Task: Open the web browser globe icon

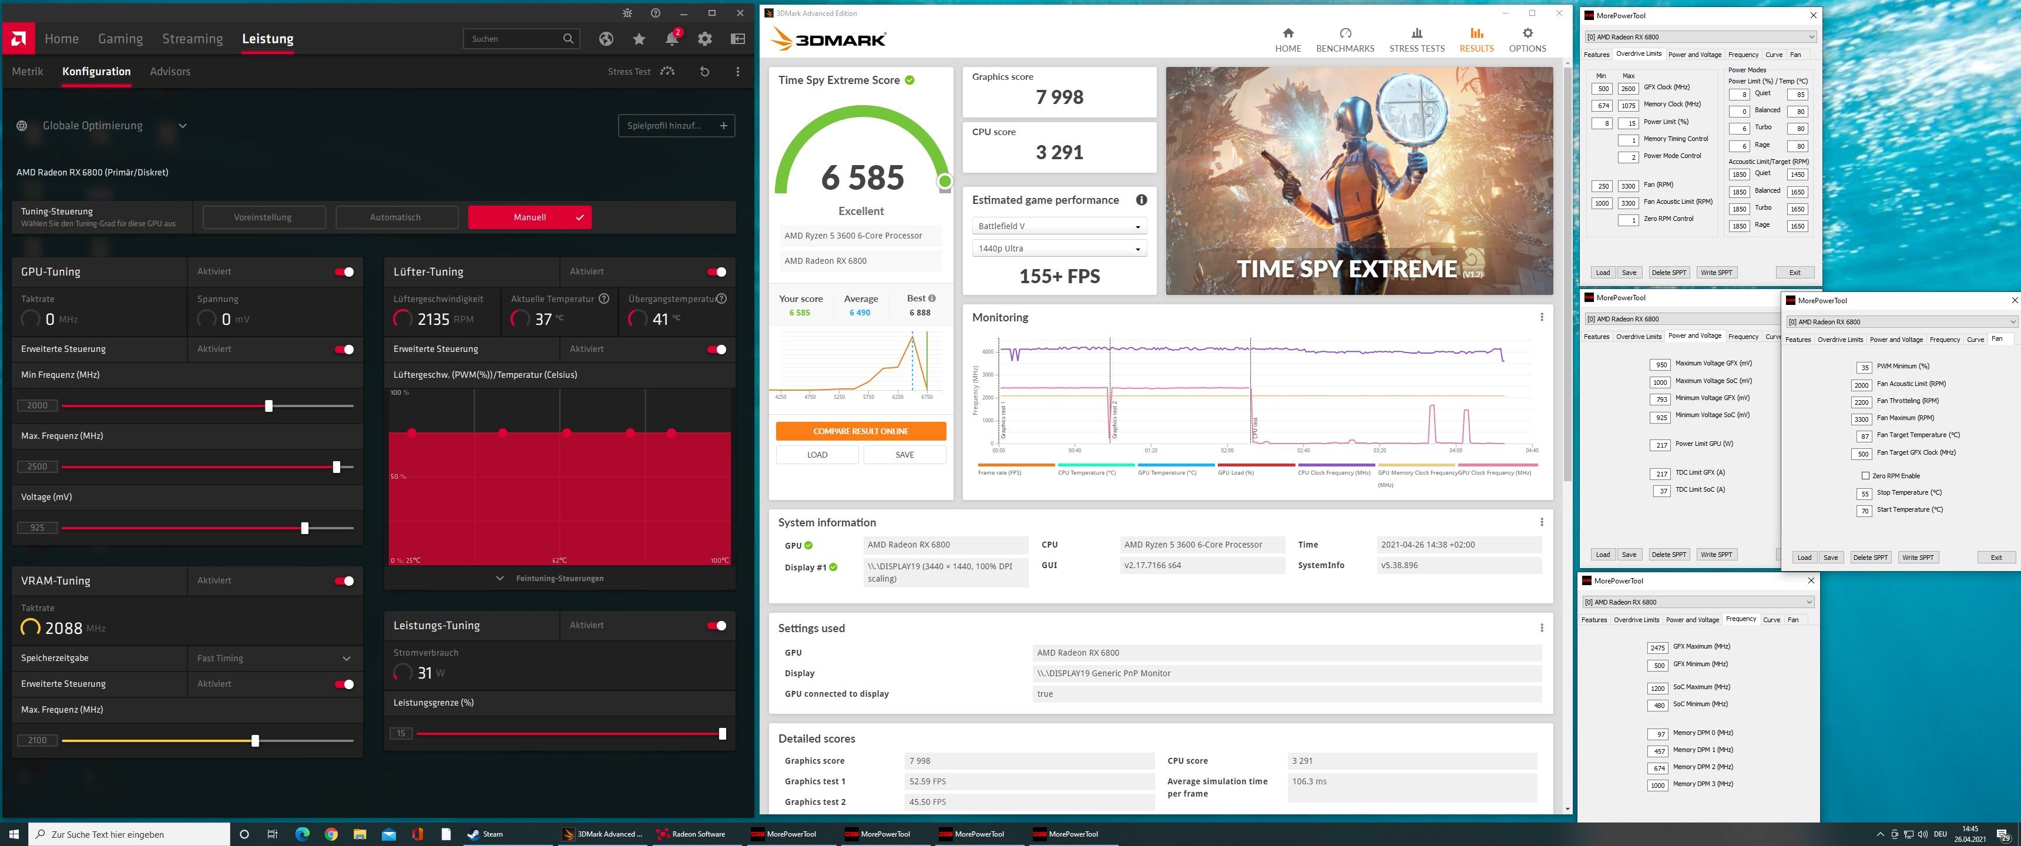Action: [606, 38]
